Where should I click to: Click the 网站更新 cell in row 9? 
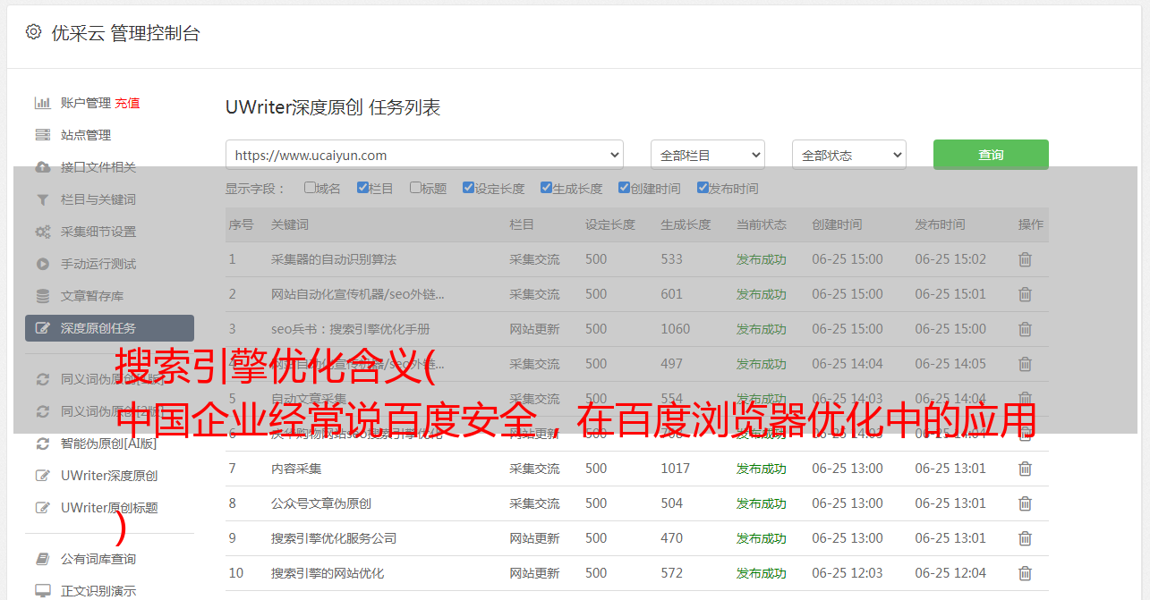coord(534,538)
